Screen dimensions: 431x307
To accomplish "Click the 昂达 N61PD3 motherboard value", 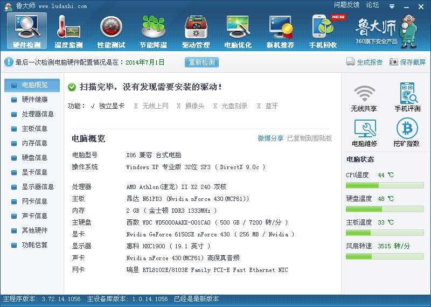I will coord(187,199).
